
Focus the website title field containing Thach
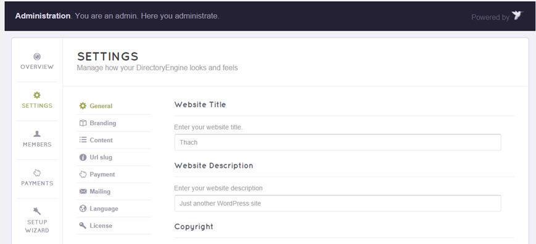tap(338, 142)
